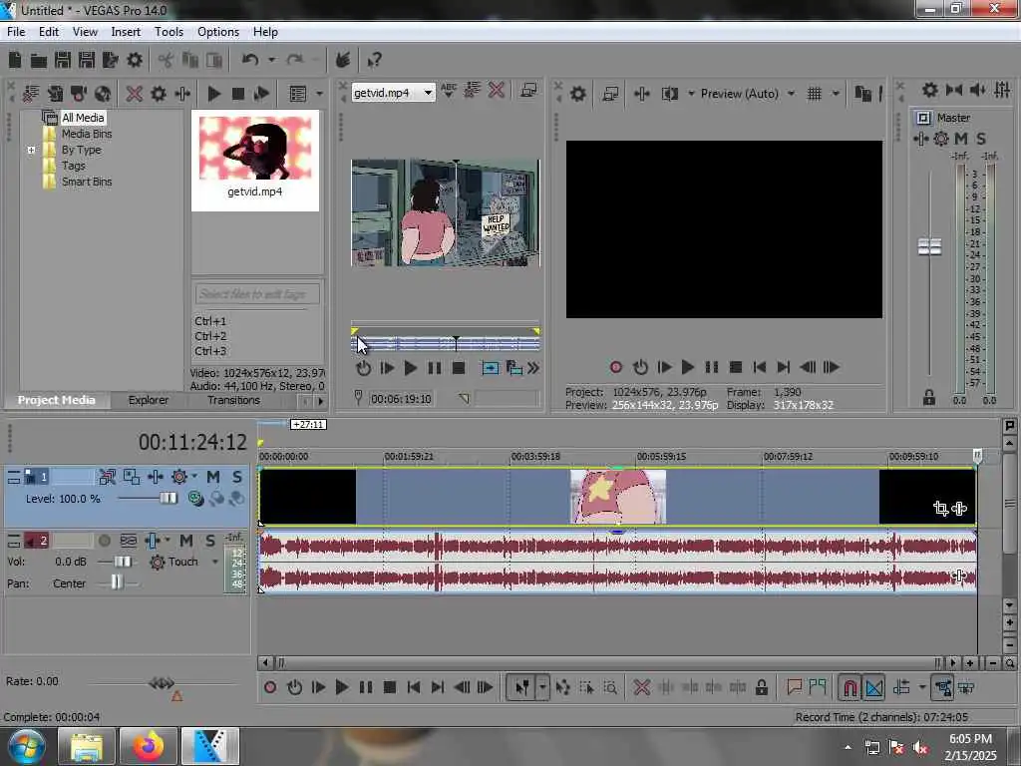Click the New project icon in main toolbar
Image resolution: width=1021 pixels, height=766 pixels.
pyautogui.click(x=15, y=61)
